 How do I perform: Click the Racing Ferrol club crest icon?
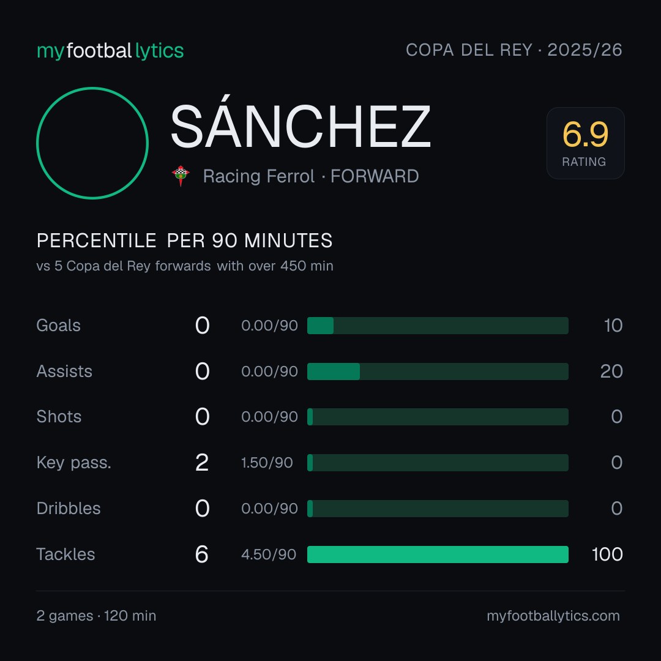point(181,176)
